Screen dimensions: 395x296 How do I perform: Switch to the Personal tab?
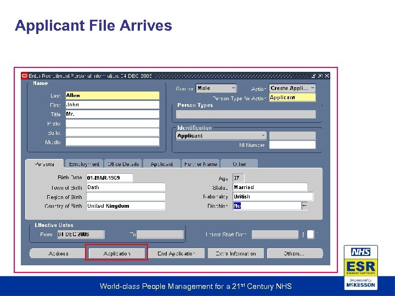click(44, 164)
